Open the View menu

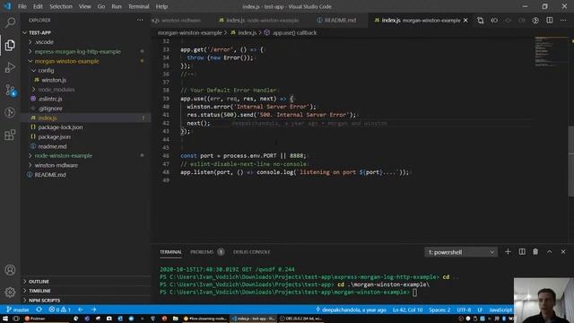point(84,6)
